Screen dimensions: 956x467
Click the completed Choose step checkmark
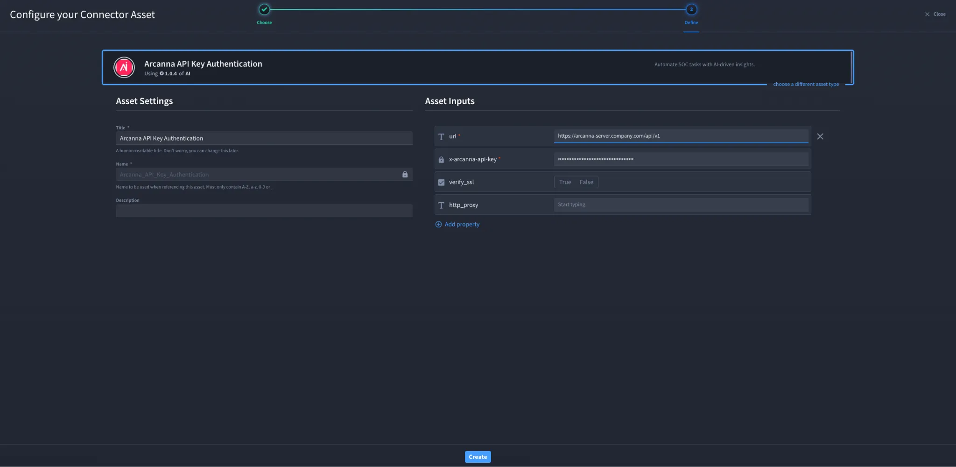click(264, 9)
